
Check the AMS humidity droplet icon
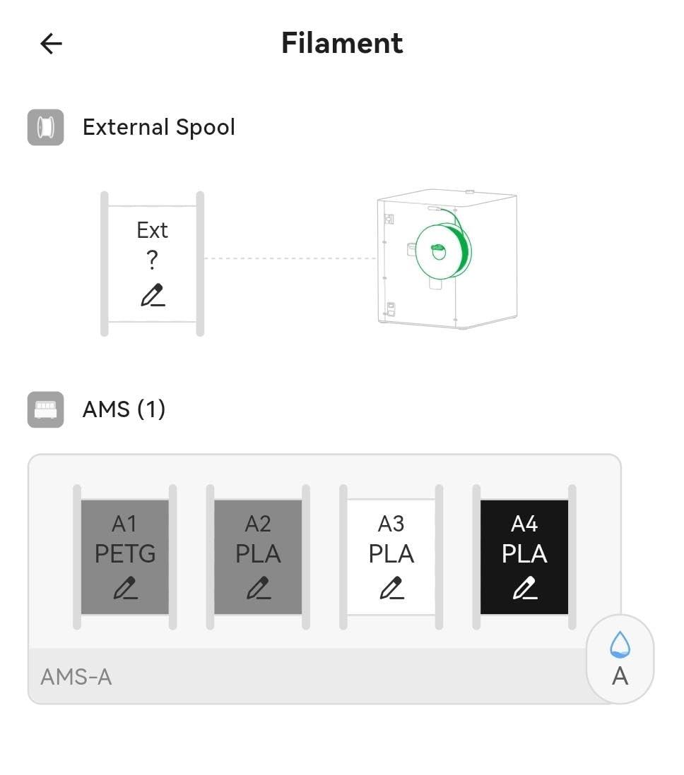(620, 644)
